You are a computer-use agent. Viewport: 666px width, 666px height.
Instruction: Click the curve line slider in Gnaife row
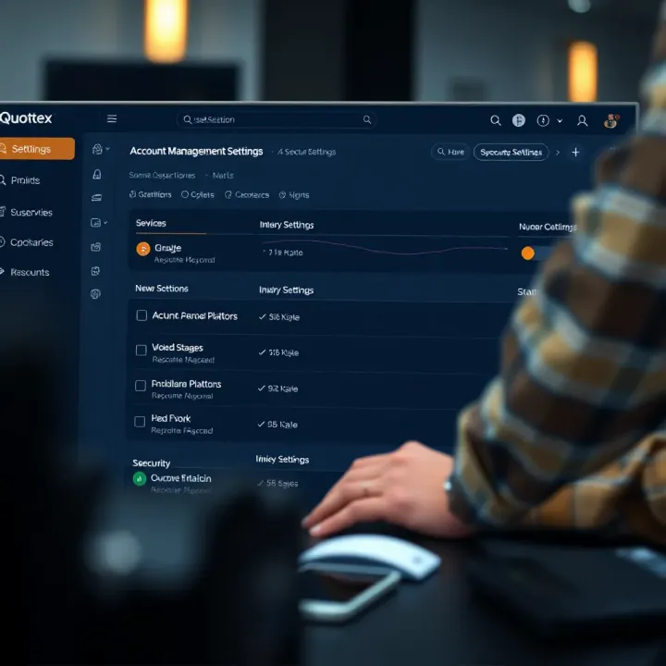click(x=385, y=247)
